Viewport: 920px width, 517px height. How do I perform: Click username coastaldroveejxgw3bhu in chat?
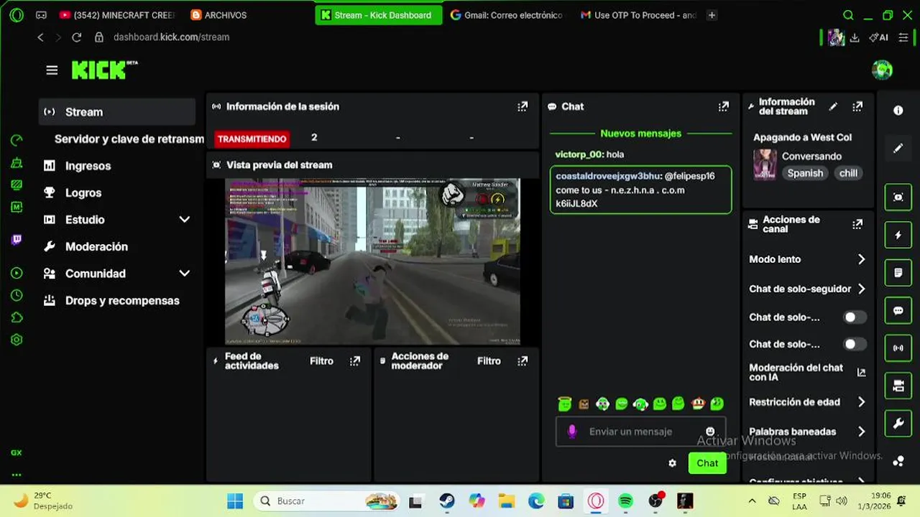[607, 176]
